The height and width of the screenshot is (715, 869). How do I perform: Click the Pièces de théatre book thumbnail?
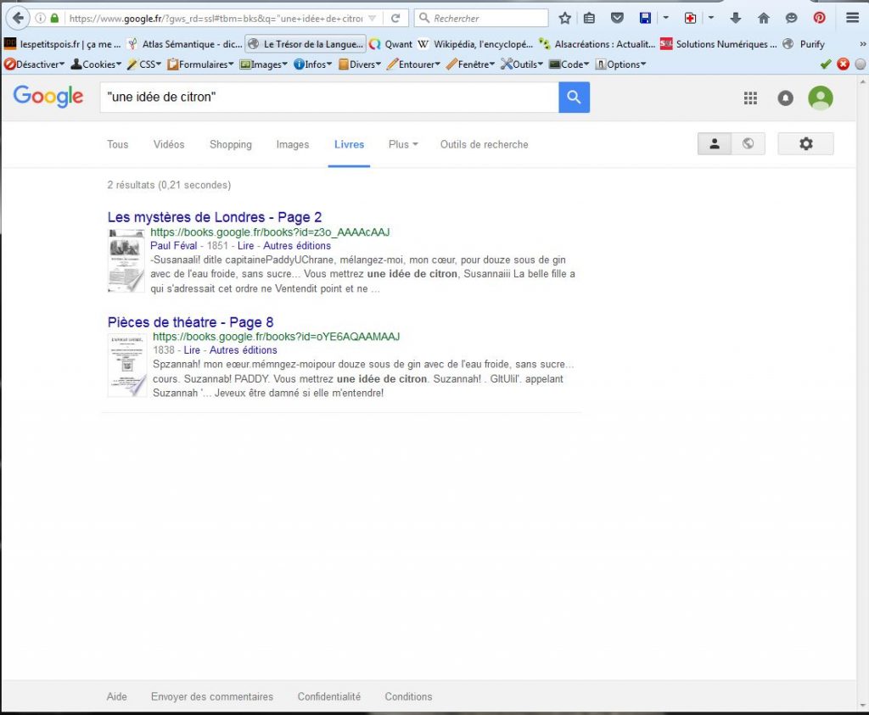[x=126, y=365]
